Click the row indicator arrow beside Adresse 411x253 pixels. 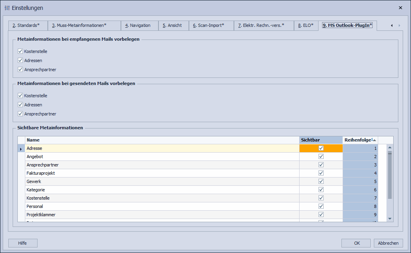point(21,149)
